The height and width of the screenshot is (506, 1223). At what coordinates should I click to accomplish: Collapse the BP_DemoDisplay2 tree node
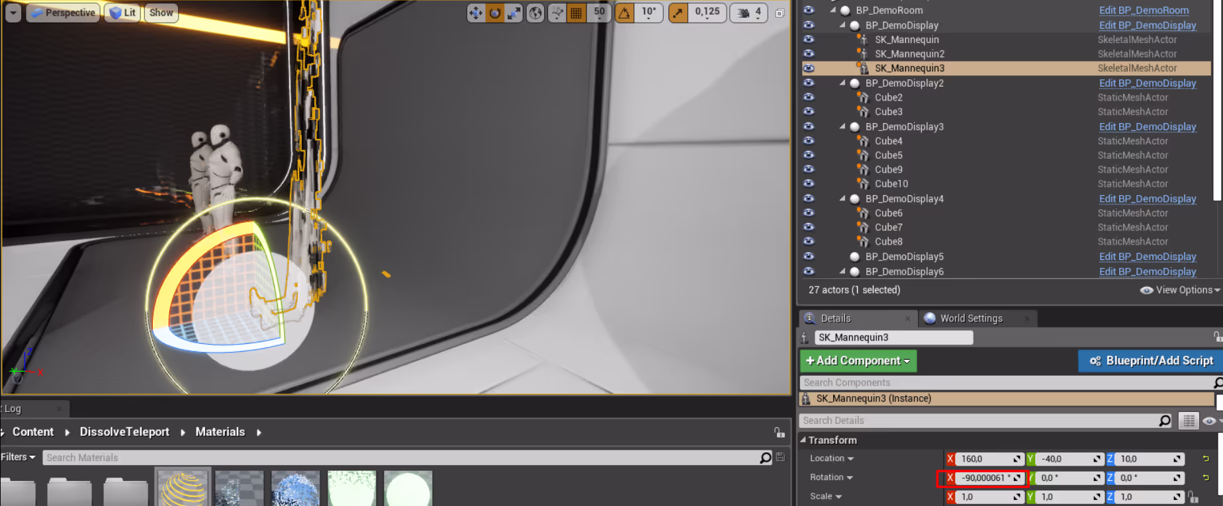pyautogui.click(x=842, y=83)
